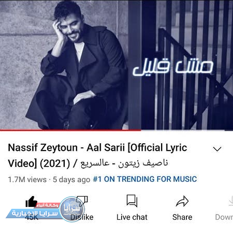Tap the Share arrow icon

[182, 201]
